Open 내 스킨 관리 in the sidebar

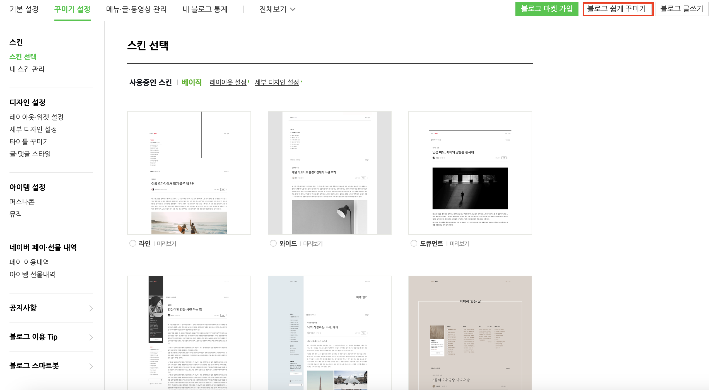click(27, 69)
